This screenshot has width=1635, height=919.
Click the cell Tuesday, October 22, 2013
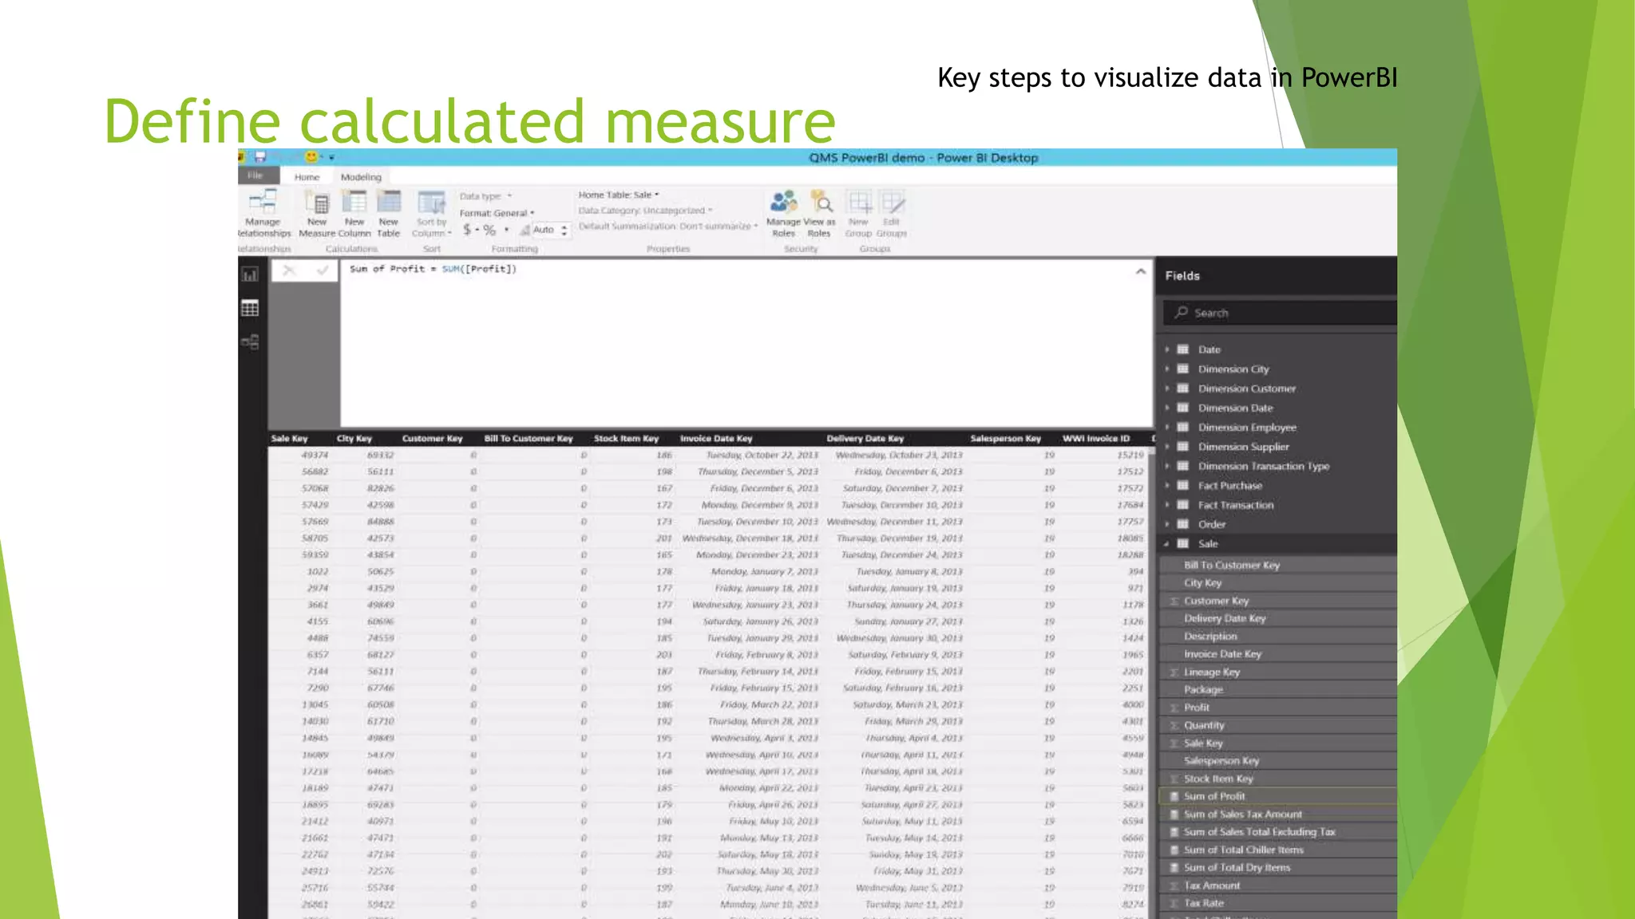click(x=762, y=455)
